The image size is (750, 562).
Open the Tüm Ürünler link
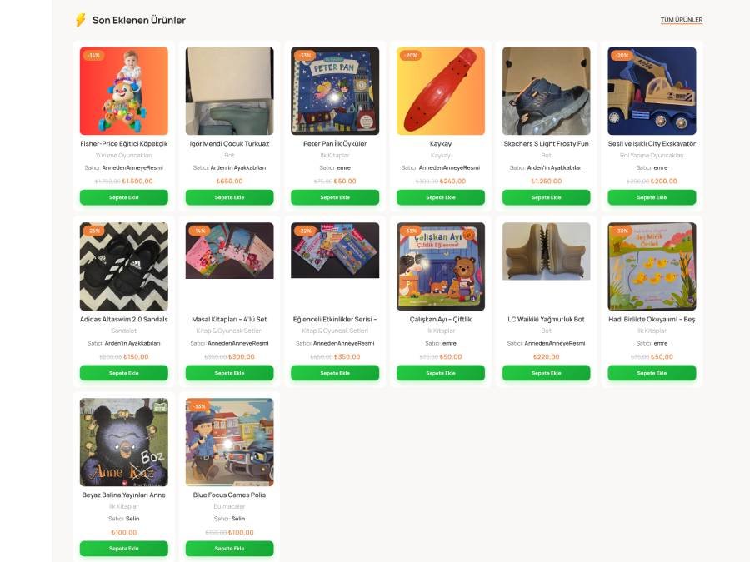pos(681,20)
